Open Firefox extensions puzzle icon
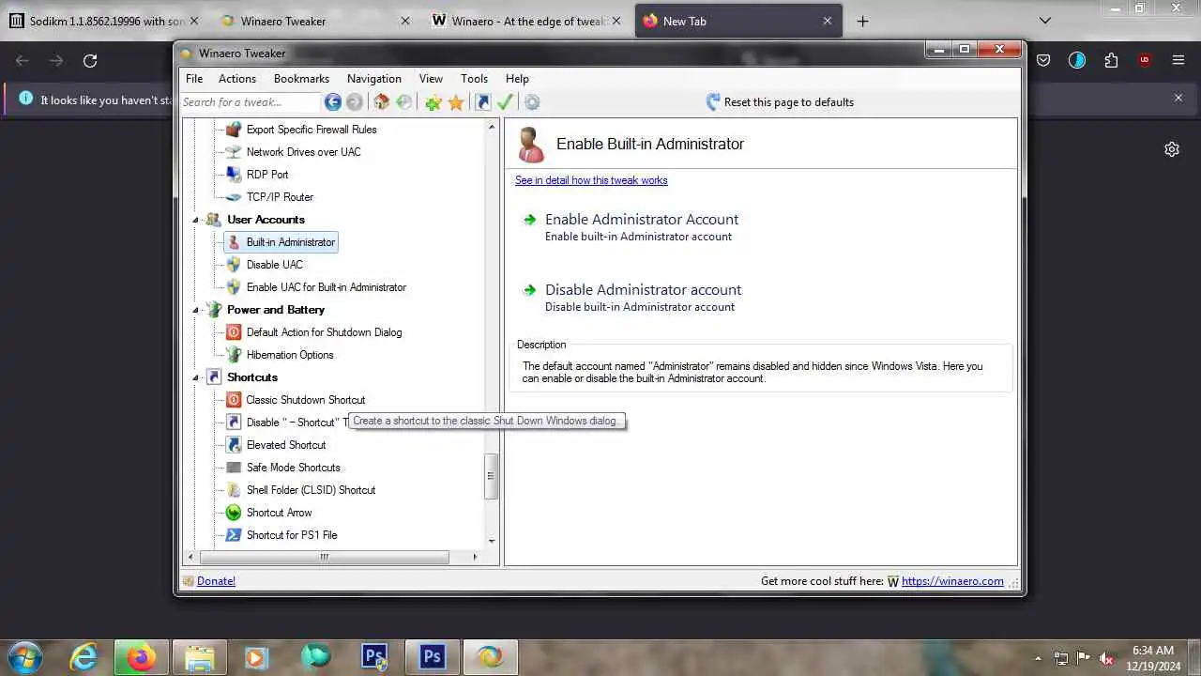The height and width of the screenshot is (676, 1201). [x=1111, y=61]
